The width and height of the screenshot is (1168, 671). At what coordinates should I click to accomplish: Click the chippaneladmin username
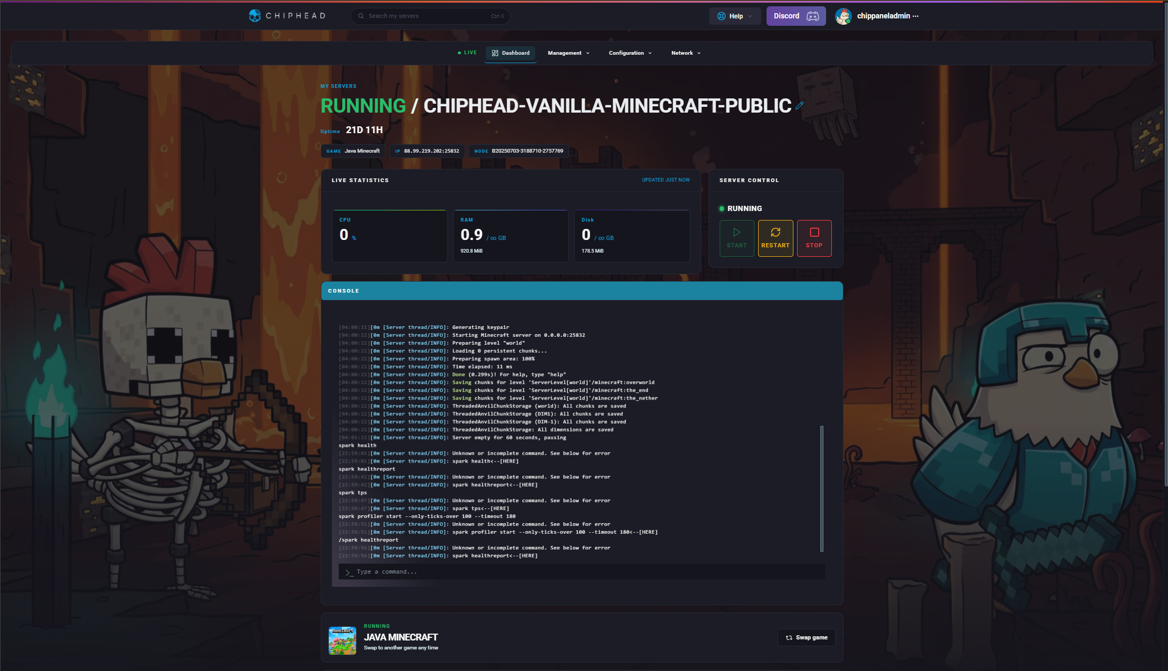click(884, 16)
